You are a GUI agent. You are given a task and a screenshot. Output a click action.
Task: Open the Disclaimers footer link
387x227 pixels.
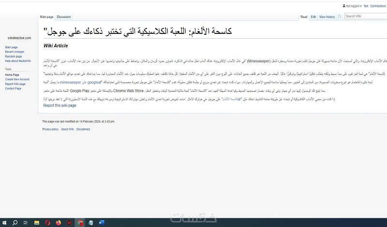(x=83, y=129)
